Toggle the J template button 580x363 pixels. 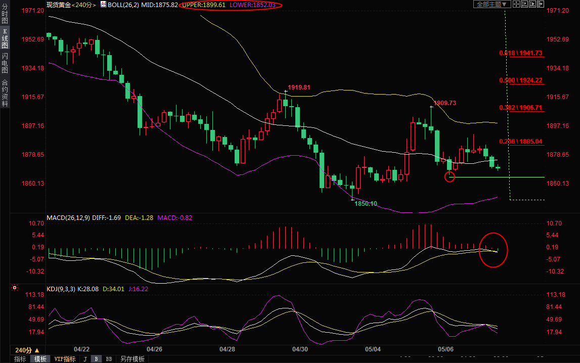click(85, 359)
